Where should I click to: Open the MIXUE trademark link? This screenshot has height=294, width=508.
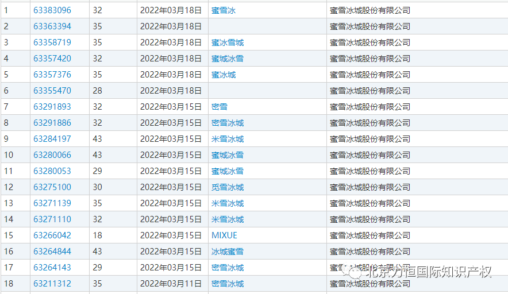224,235
